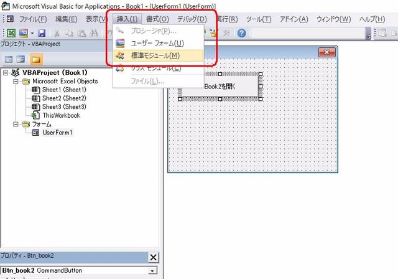Toggle Folders icon in Project pane
This screenshot has height=279, width=398.
pyautogui.click(x=36, y=59)
